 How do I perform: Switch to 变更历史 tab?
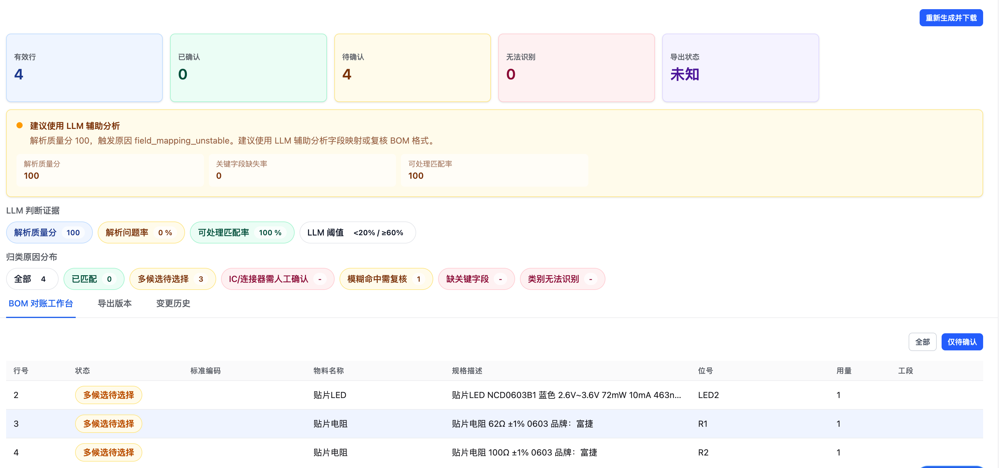(x=173, y=303)
